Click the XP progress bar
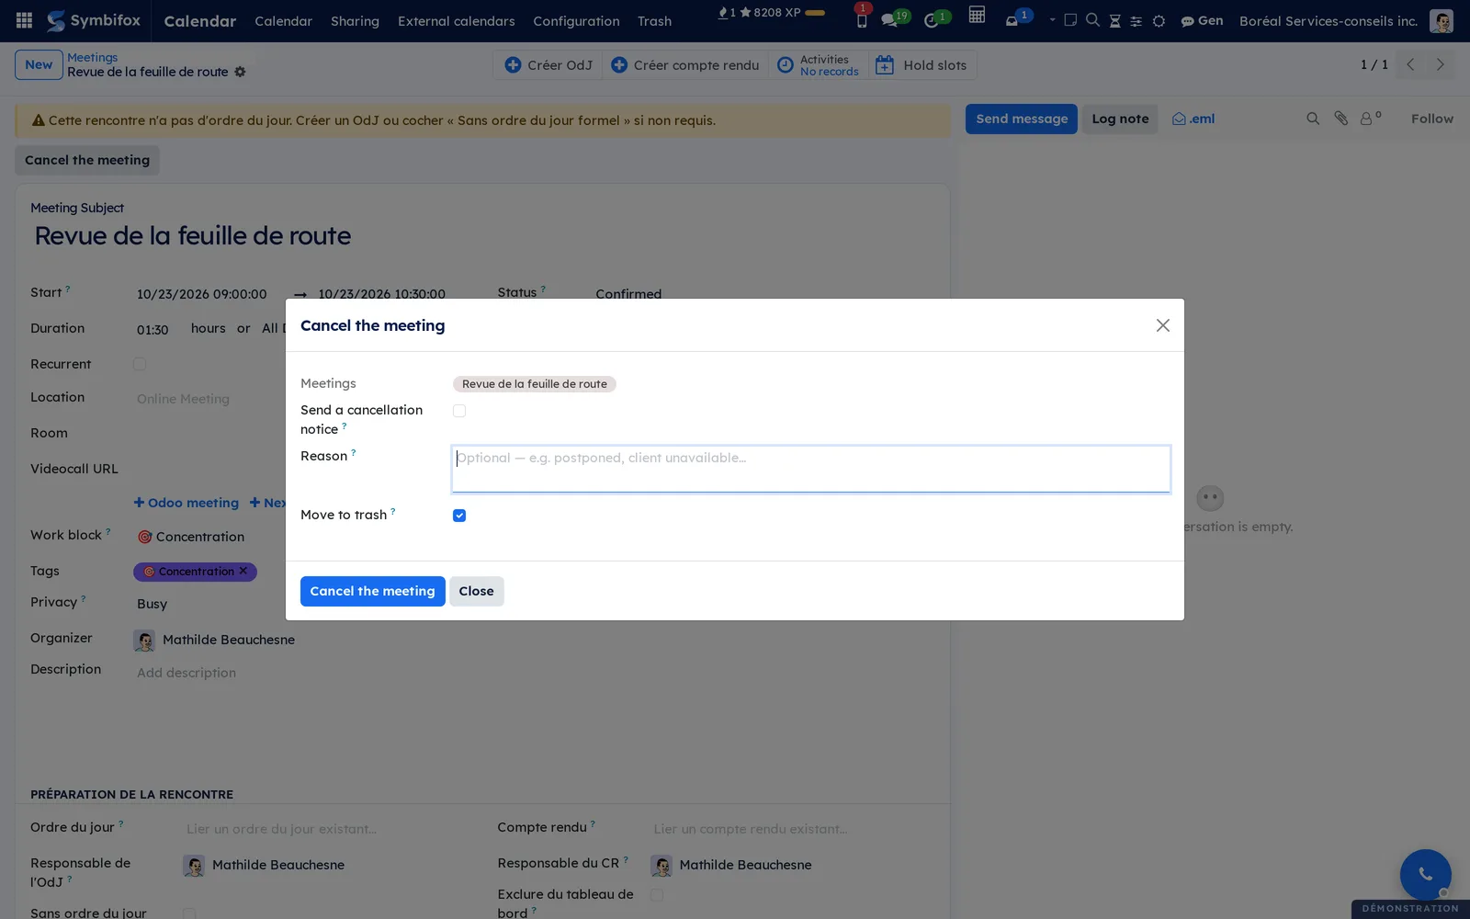The width and height of the screenshot is (1470, 919). [815, 13]
